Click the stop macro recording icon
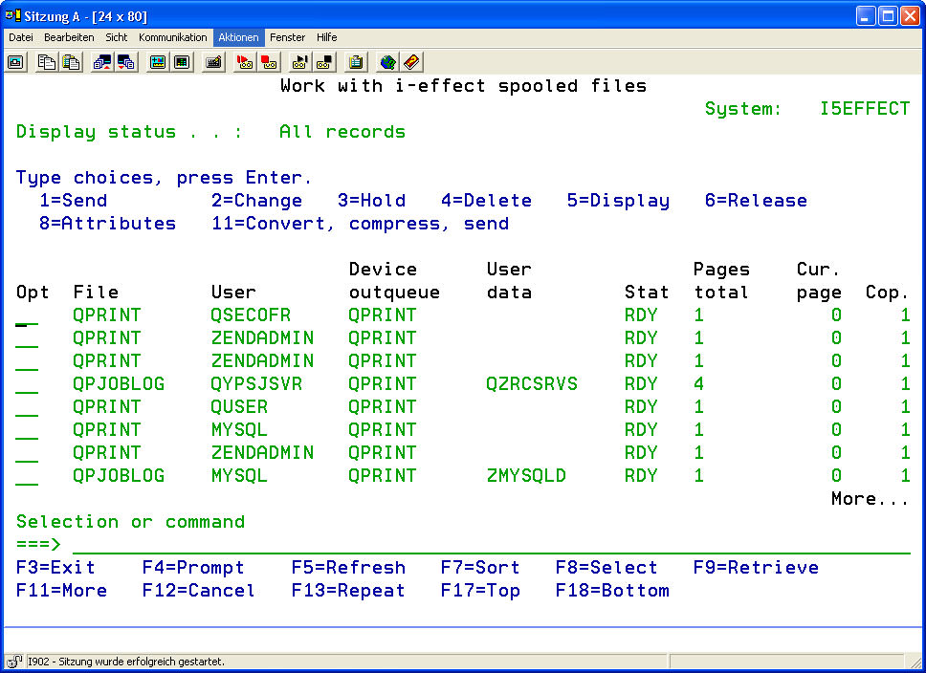 point(269,62)
